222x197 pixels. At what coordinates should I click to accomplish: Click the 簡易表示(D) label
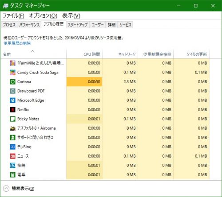(x=23, y=189)
